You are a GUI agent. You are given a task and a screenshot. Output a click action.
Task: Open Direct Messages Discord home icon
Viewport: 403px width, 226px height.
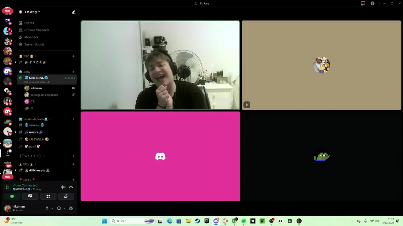coord(8,71)
